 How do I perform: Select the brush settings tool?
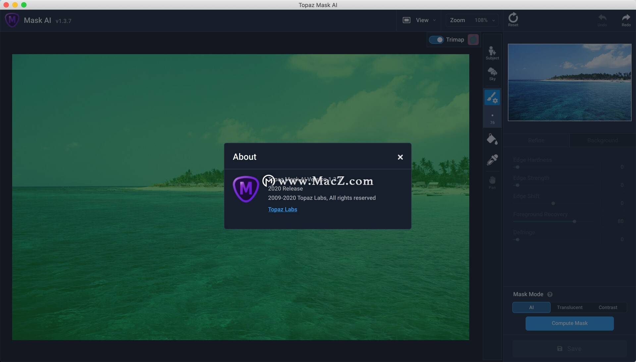(x=492, y=97)
